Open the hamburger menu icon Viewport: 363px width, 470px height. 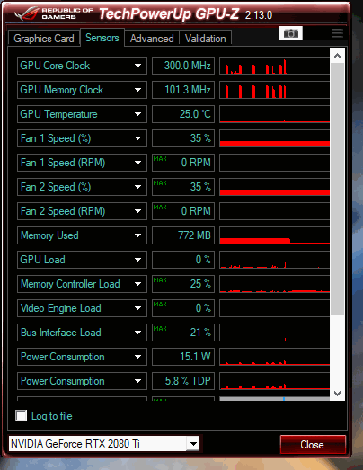(337, 33)
